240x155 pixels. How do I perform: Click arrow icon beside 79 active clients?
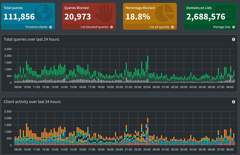point(50,27)
